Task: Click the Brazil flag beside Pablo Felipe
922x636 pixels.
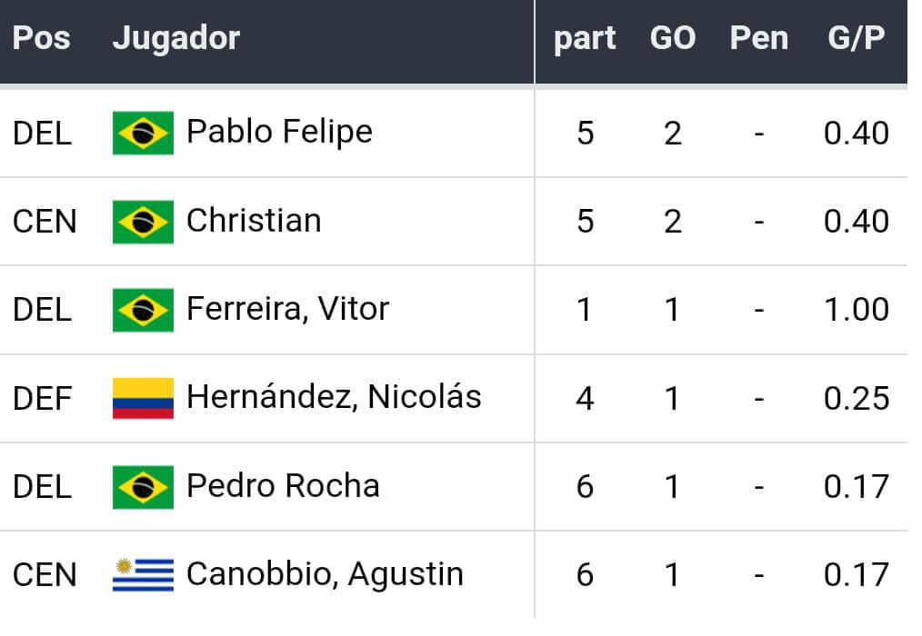Action: [x=143, y=133]
